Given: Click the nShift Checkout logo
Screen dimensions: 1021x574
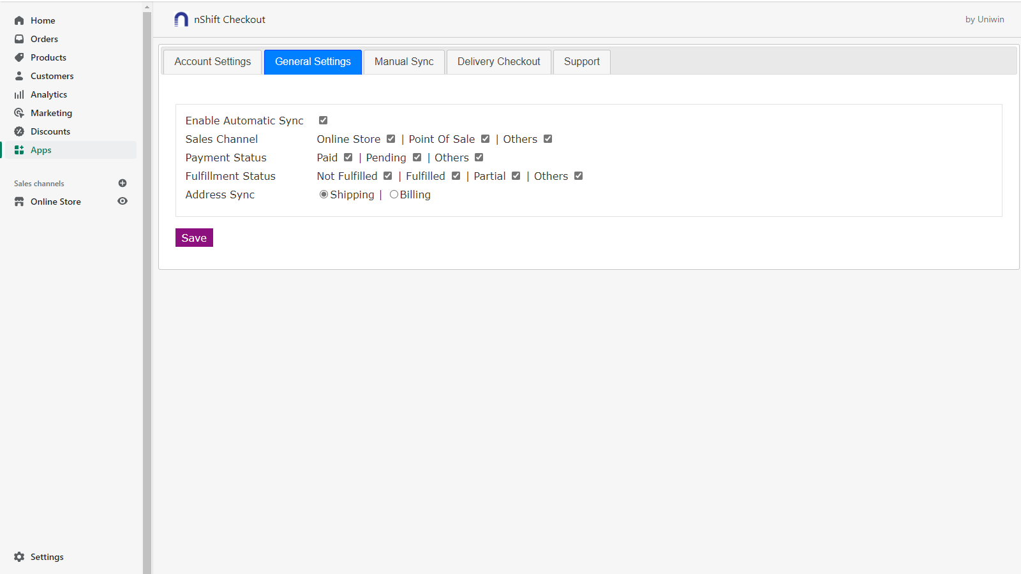Looking at the screenshot, I should [180, 19].
